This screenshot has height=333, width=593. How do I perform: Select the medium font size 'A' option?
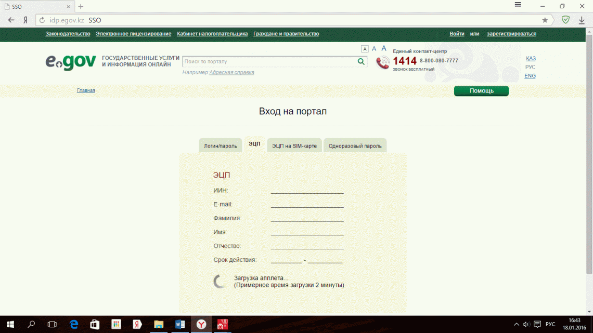point(374,48)
